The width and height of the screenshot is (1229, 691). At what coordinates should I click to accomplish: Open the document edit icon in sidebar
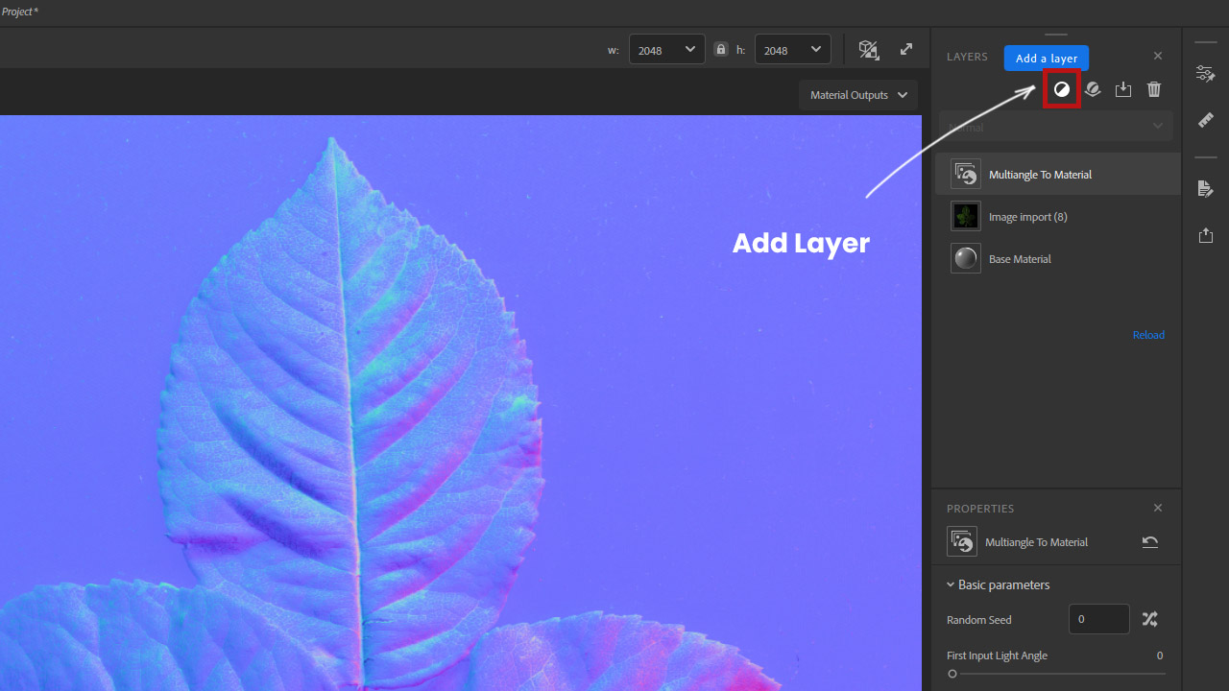pos(1206,188)
